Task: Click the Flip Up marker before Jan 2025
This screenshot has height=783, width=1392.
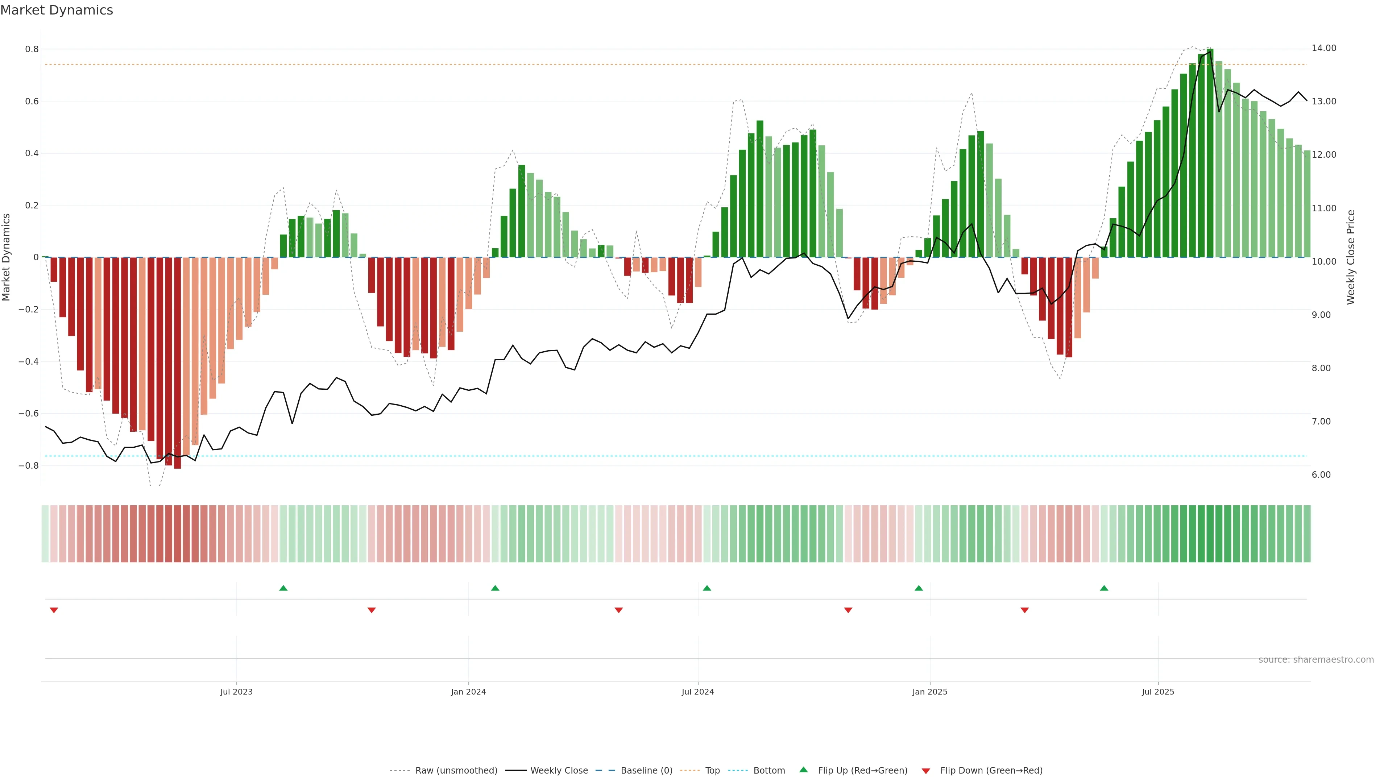Action: (919, 588)
